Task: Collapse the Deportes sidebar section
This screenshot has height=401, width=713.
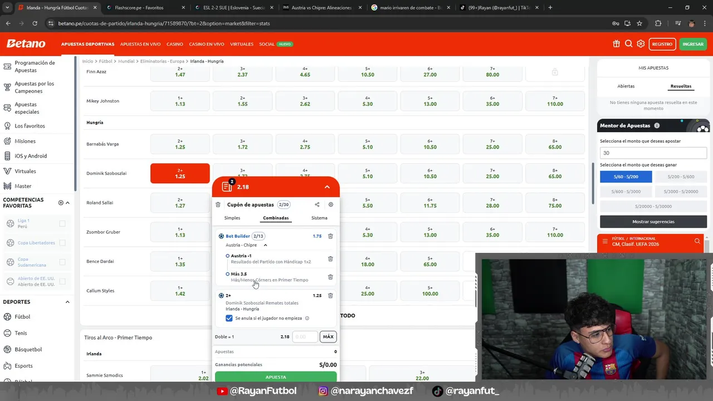Action: 67,302
